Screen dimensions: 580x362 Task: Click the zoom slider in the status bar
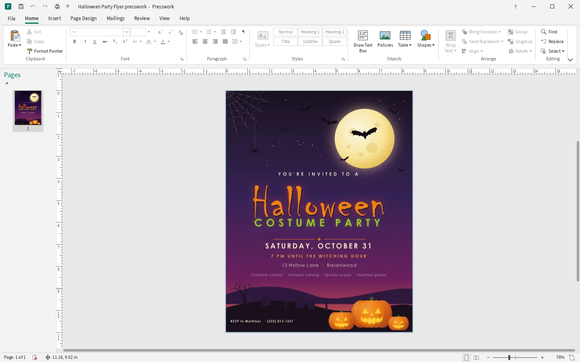coord(515,357)
